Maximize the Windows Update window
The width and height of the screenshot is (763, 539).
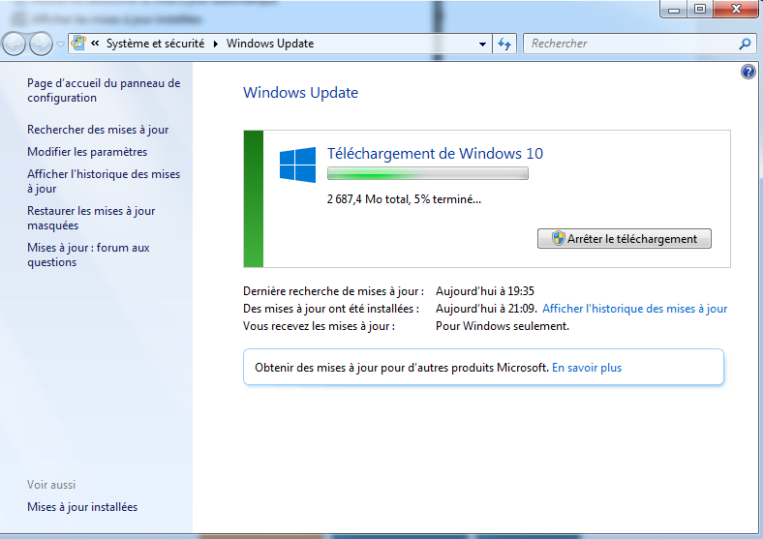click(700, 9)
